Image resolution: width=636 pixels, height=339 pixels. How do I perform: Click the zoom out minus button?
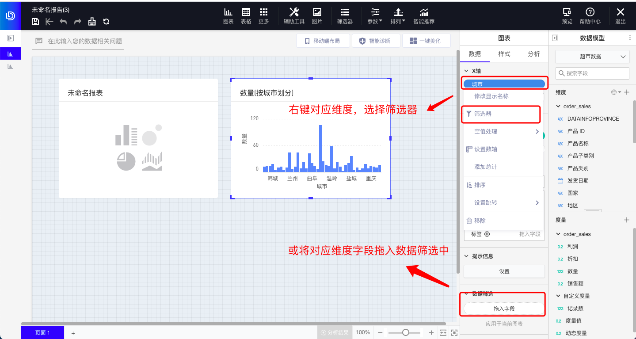(380, 332)
